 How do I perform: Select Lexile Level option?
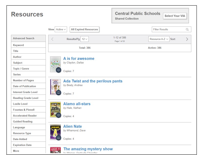point(28,104)
